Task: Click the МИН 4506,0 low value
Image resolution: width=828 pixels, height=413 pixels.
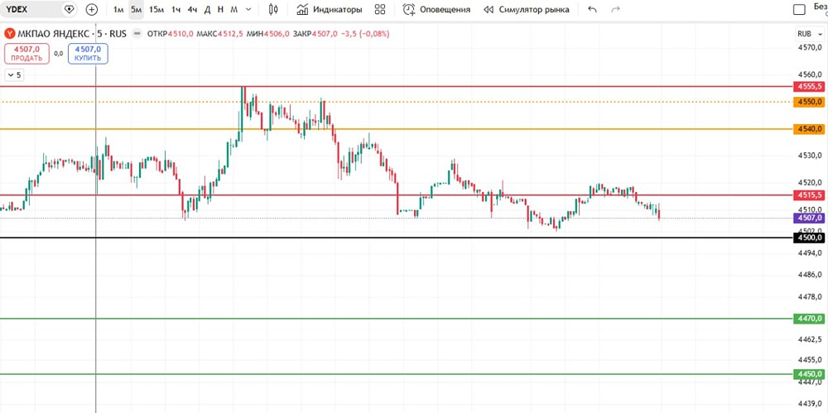Action: [267, 34]
